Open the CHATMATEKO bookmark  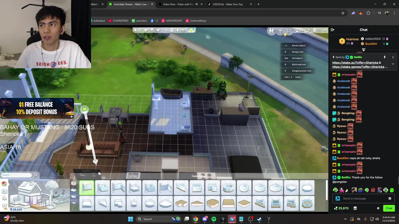[x=118, y=21]
